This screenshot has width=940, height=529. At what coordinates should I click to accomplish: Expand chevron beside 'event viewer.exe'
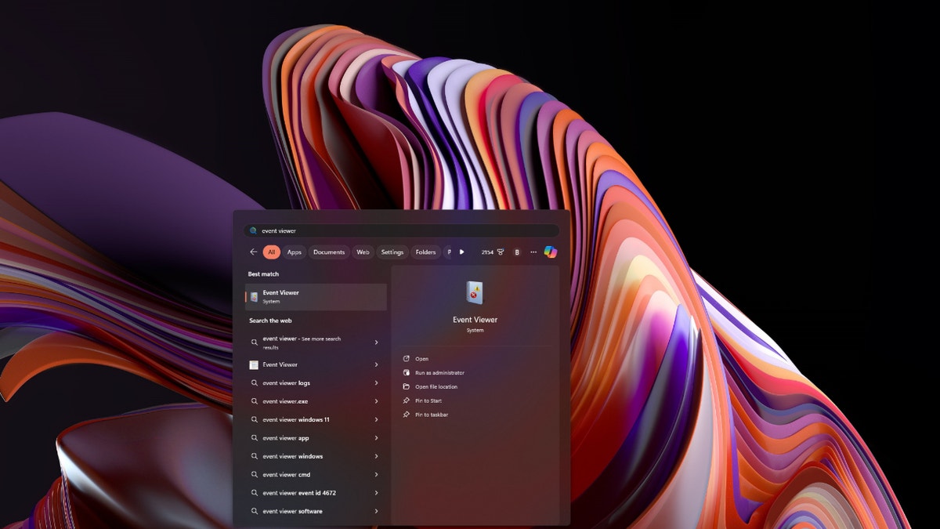click(x=377, y=401)
